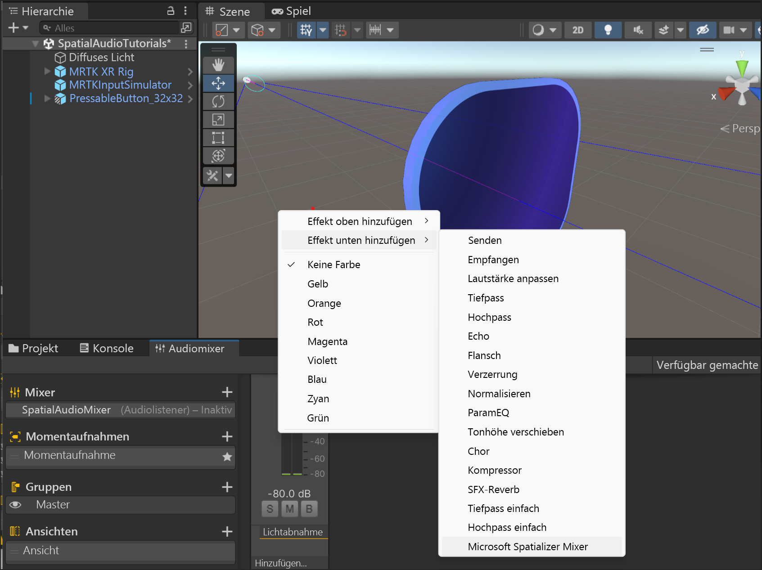Select Gelb as the group color

[x=317, y=283]
